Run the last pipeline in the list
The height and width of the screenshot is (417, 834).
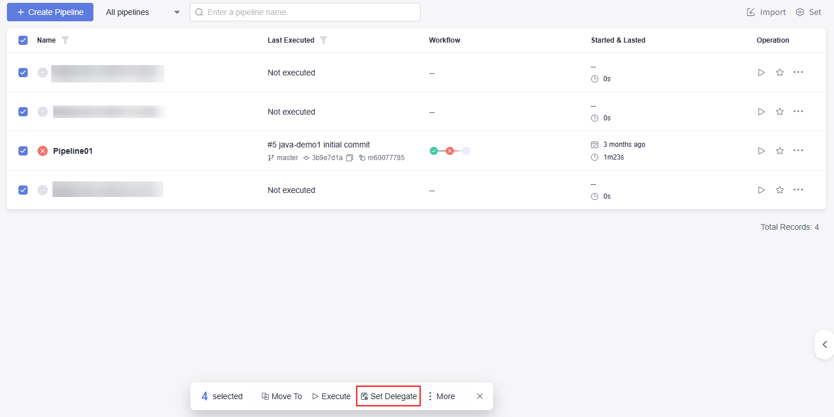(761, 190)
